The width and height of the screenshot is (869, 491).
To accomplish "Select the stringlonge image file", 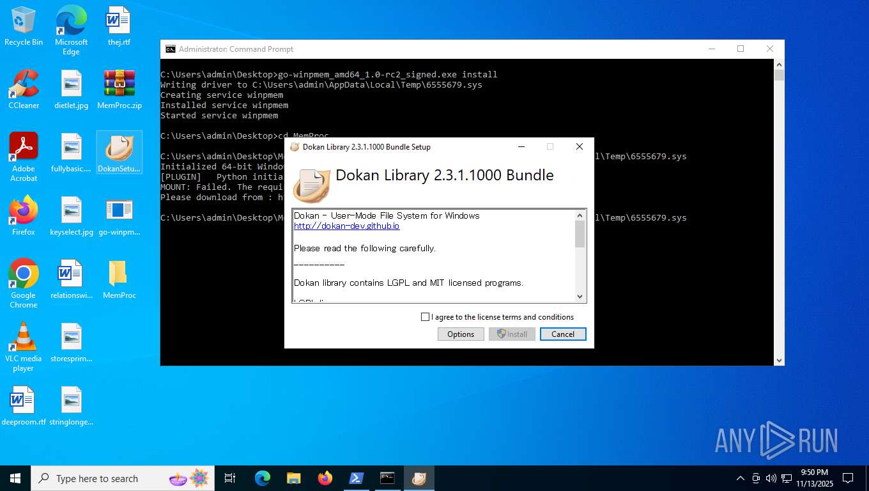I will (71, 406).
